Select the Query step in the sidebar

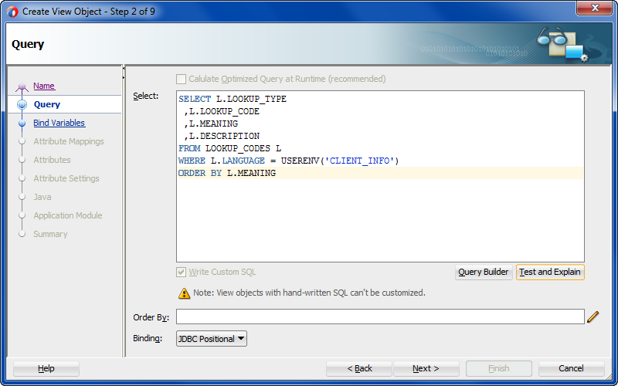click(x=47, y=104)
